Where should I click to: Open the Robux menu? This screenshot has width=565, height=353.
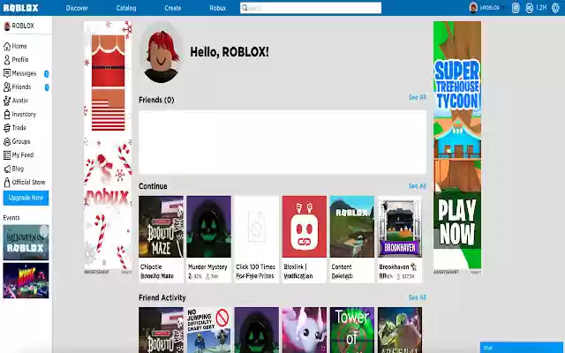(x=218, y=8)
